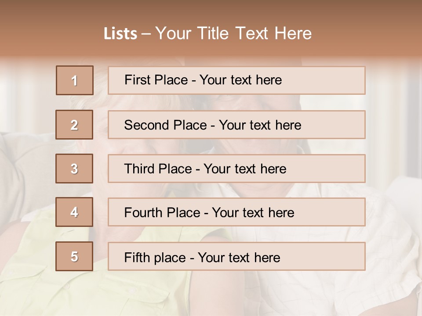The height and width of the screenshot is (316, 422).
Task: Click "First Place - Your text here" text
Action: [x=203, y=80]
